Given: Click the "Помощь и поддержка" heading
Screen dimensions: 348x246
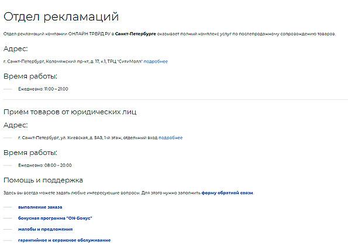Looking at the screenshot, I should 43,180.
